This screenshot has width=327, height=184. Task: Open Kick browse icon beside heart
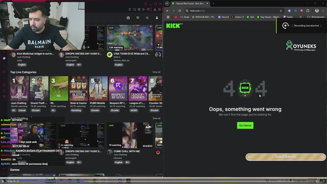click(x=128, y=18)
